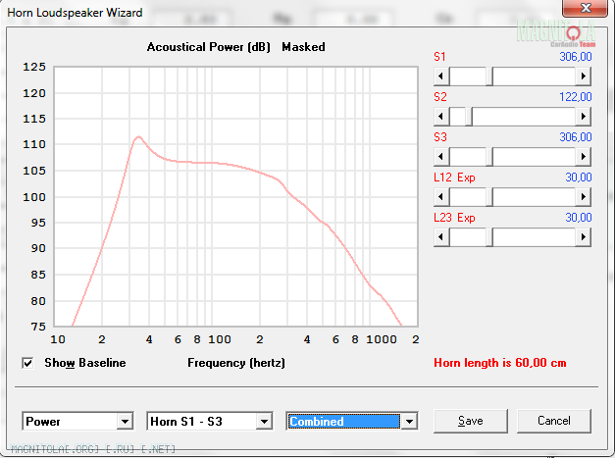Click right arrow of L23 slider
Viewport: 615px width, 458px height.
[586, 237]
